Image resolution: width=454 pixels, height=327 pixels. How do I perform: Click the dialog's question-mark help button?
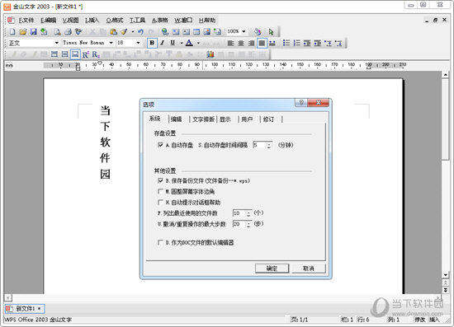301,103
